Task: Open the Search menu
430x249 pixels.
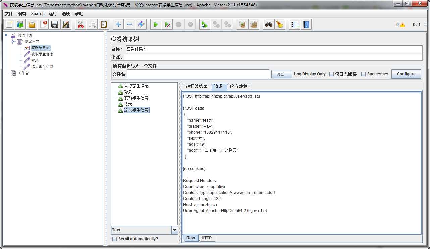Action: pyautogui.click(x=38, y=14)
